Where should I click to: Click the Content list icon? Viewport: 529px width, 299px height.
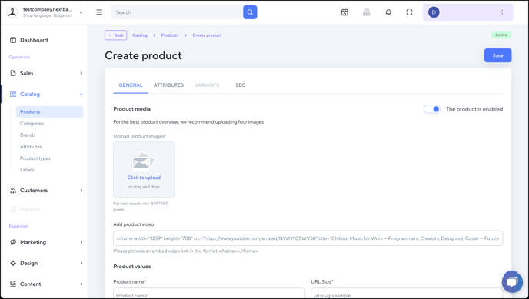point(13,284)
